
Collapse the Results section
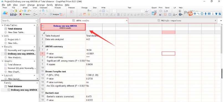tap(2, 47)
